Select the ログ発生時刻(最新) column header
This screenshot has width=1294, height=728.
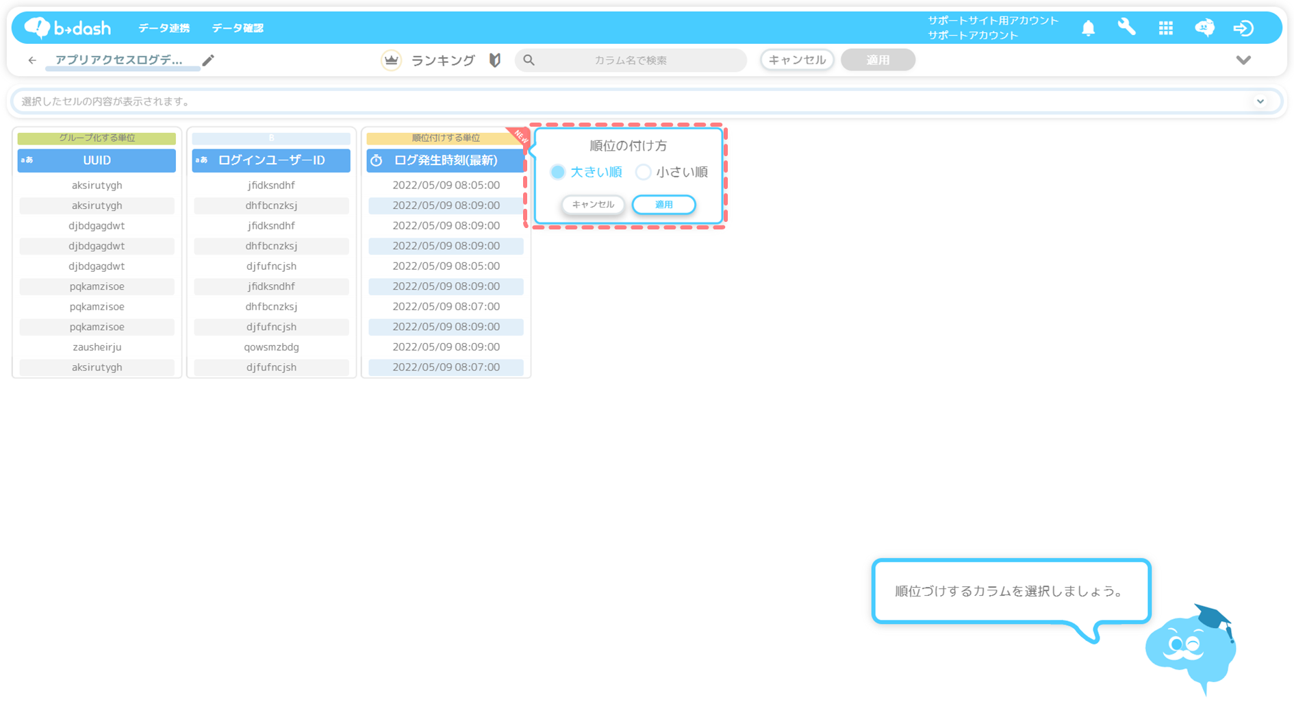coord(446,160)
